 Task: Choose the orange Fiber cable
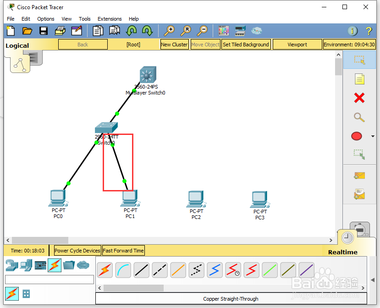click(x=178, y=270)
